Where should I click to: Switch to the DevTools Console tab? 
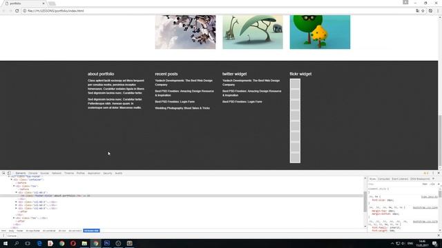pos(32,173)
